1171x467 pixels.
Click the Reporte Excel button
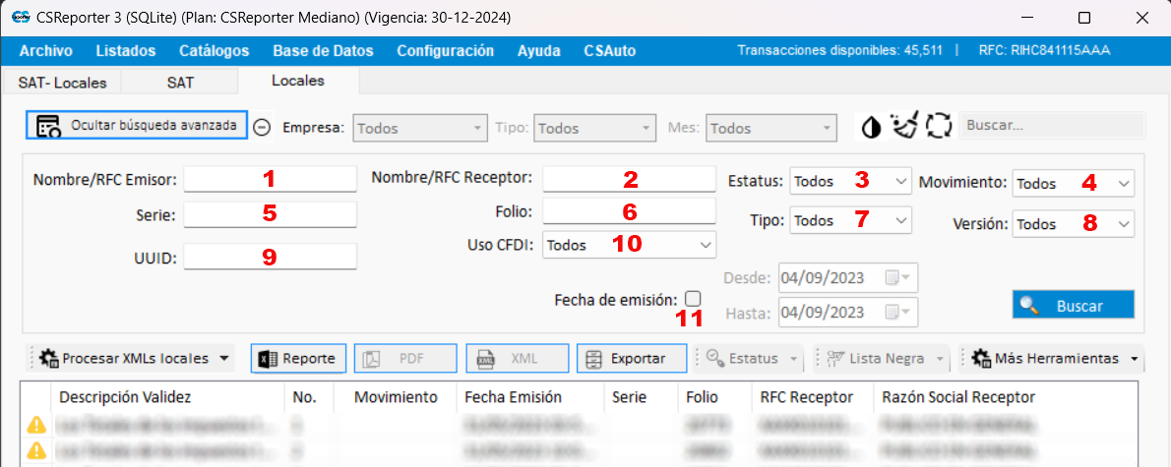[x=298, y=358]
